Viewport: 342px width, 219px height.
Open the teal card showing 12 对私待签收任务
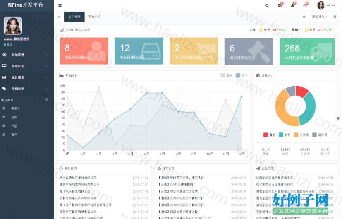(x=139, y=51)
